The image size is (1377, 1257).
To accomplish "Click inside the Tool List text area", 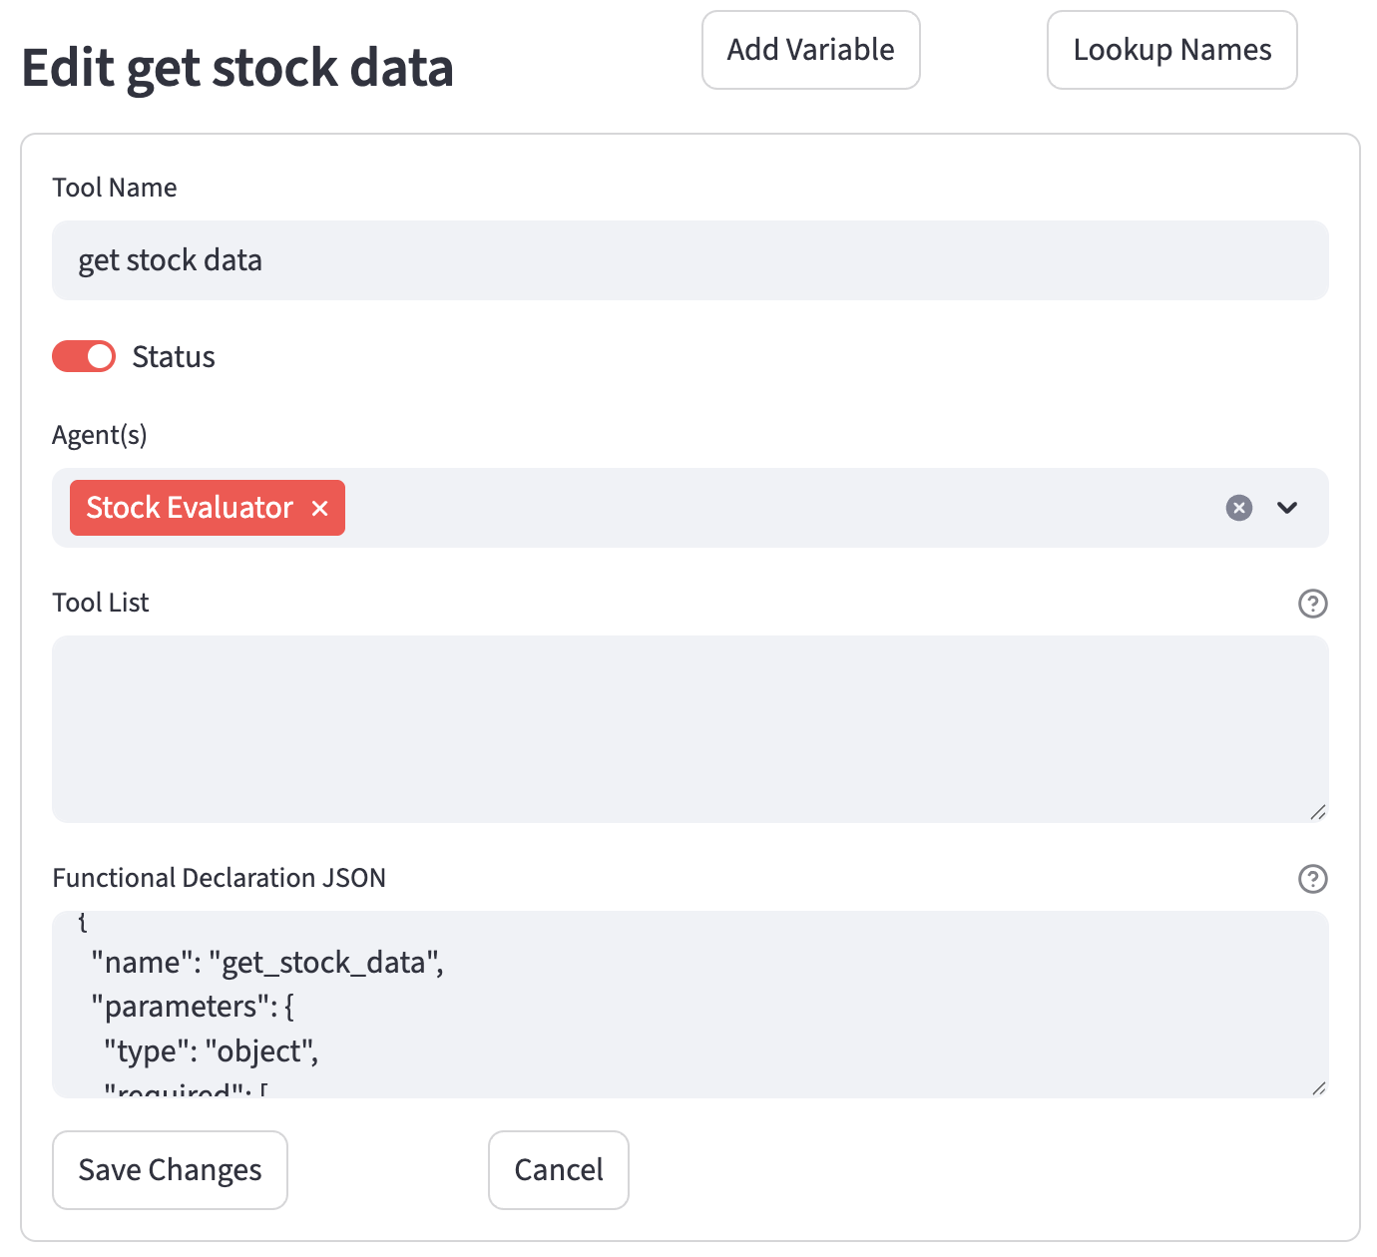I will pos(689,728).
